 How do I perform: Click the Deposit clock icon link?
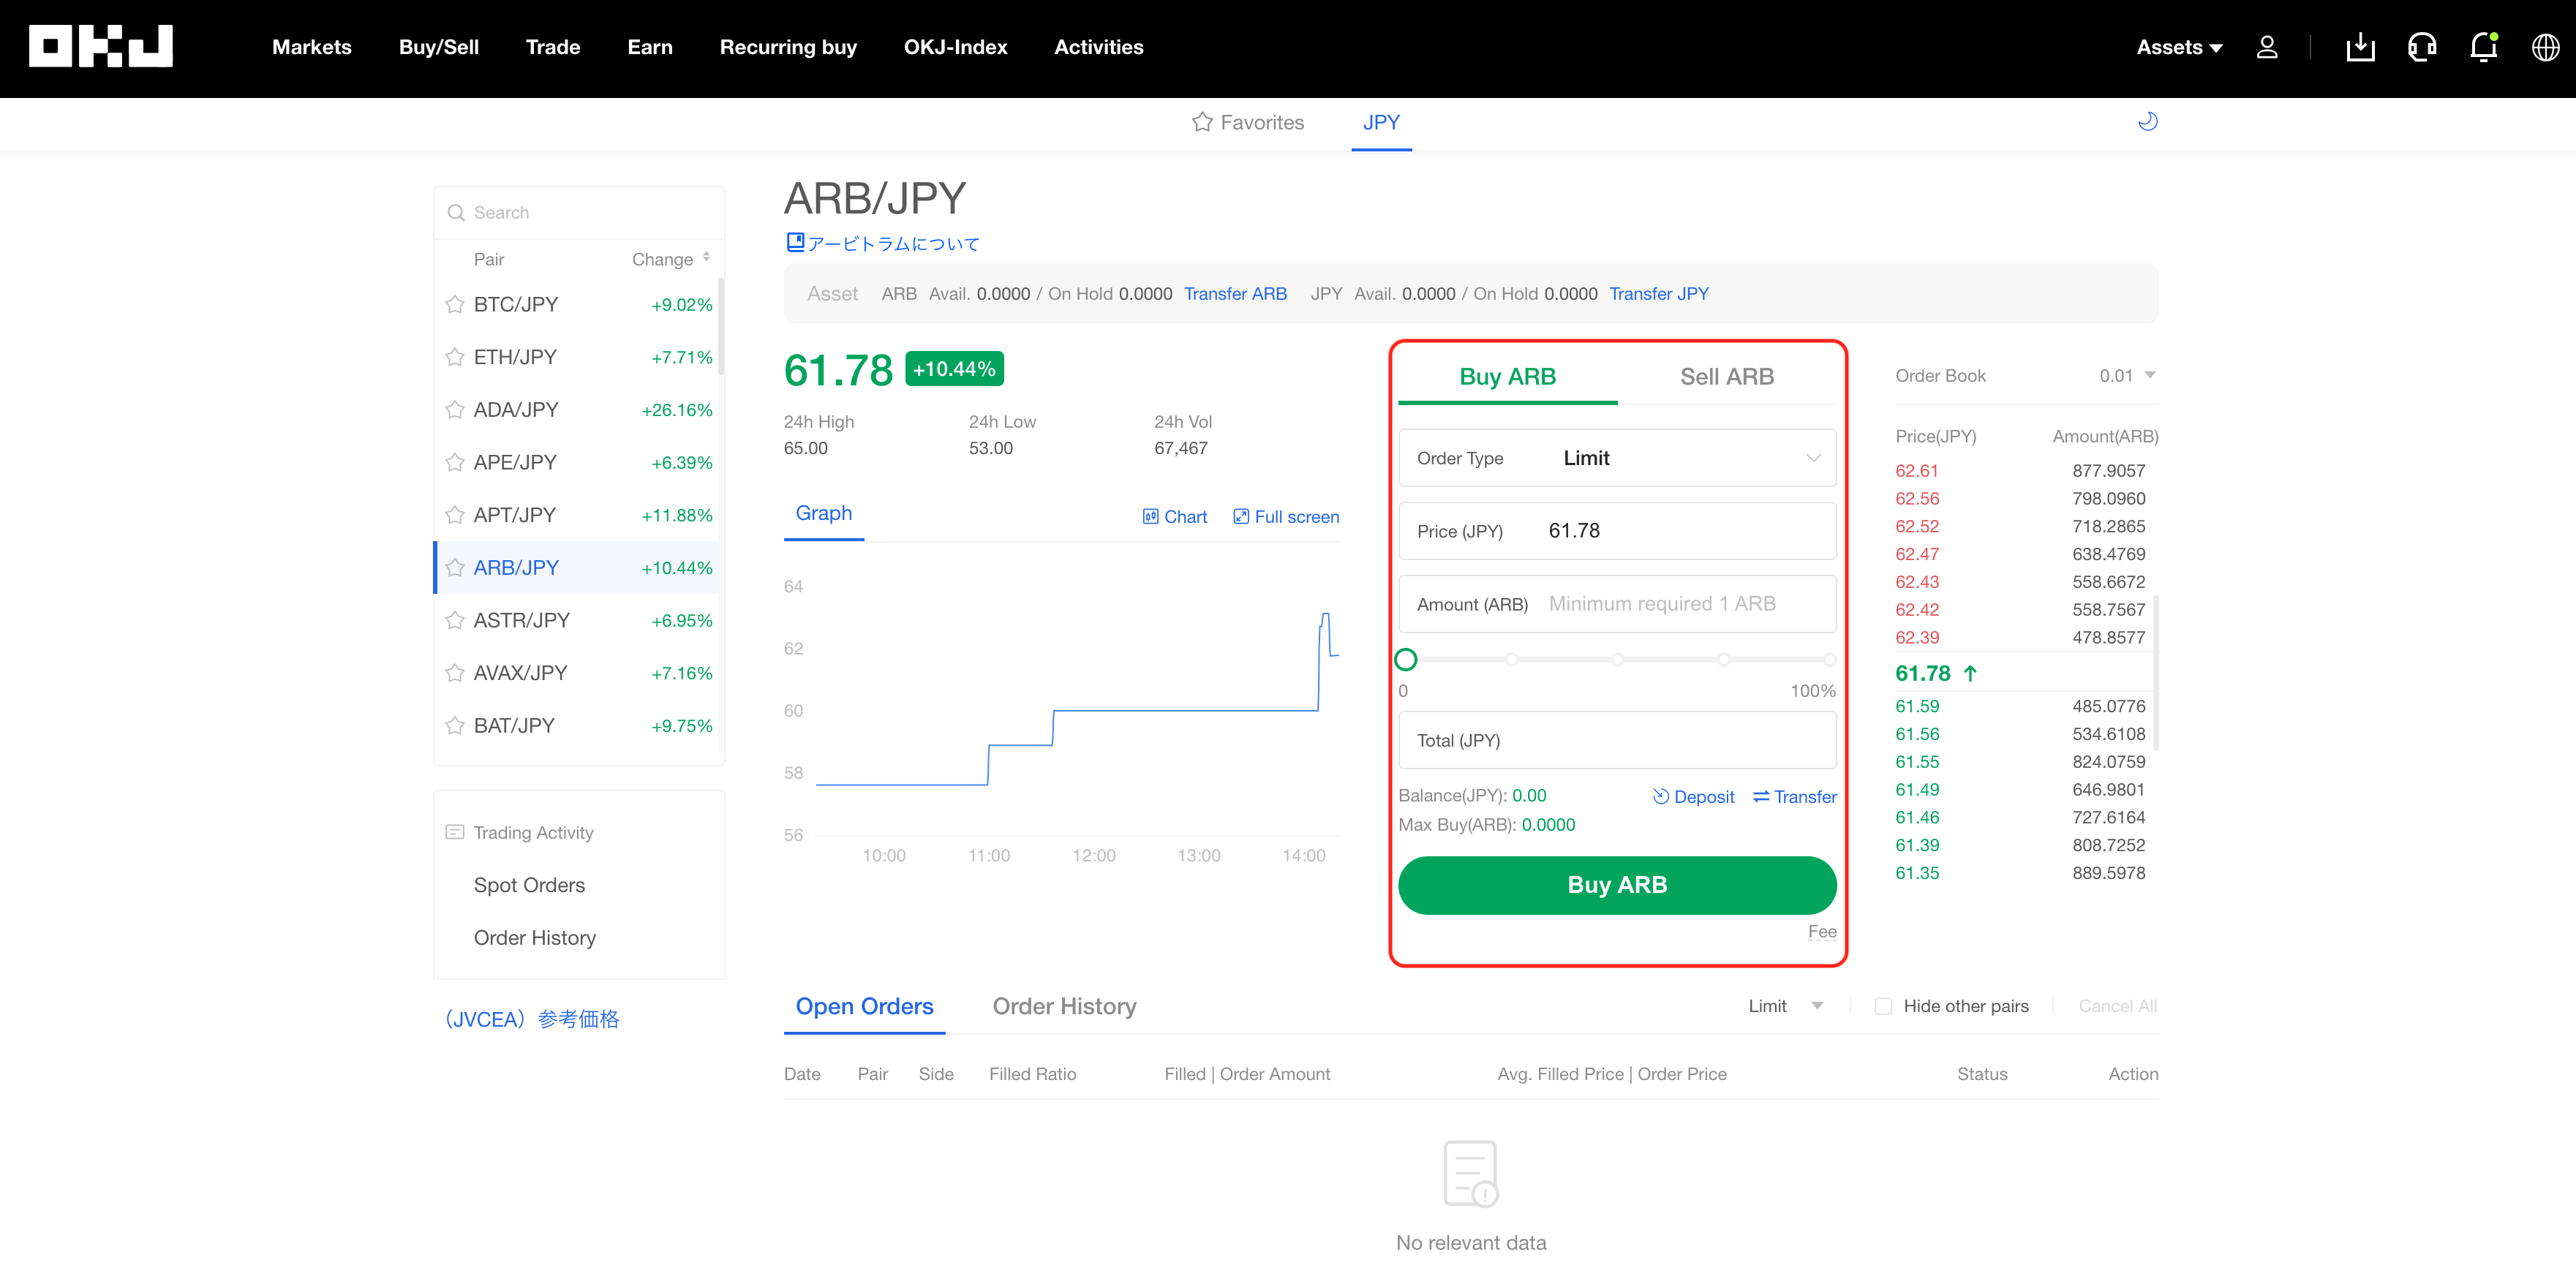pos(1661,796)
